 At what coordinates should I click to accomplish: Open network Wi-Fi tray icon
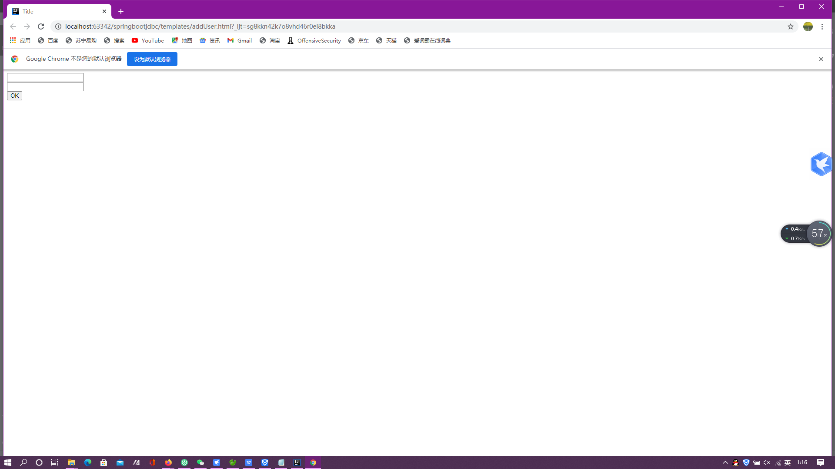[778, 462]
